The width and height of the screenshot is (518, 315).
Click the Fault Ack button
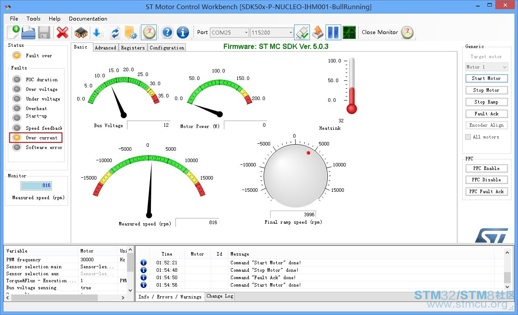(486, 114)
